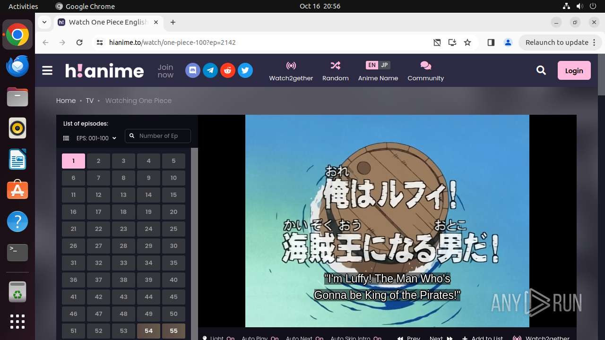Open the hamburger menu on HiAnime header

pos(47,71)
